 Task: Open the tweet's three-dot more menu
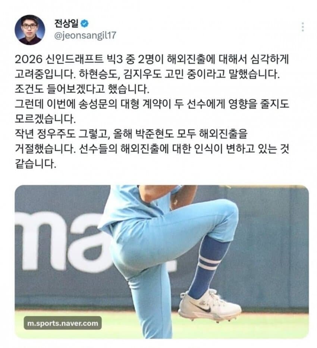tap(302, 27)
